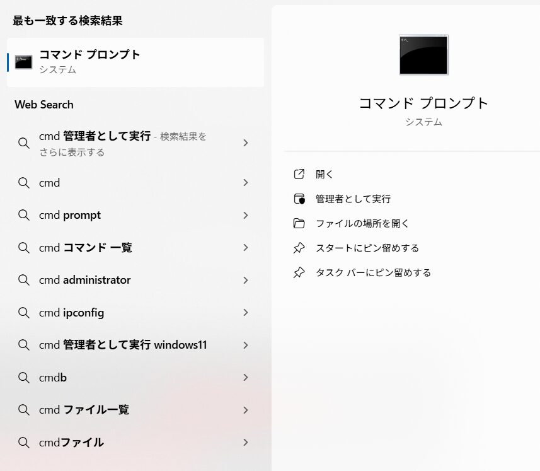Click the search icon beside 'cmd ipconfig'
Viewport: 540px width, 471px height.
point(24,313)
